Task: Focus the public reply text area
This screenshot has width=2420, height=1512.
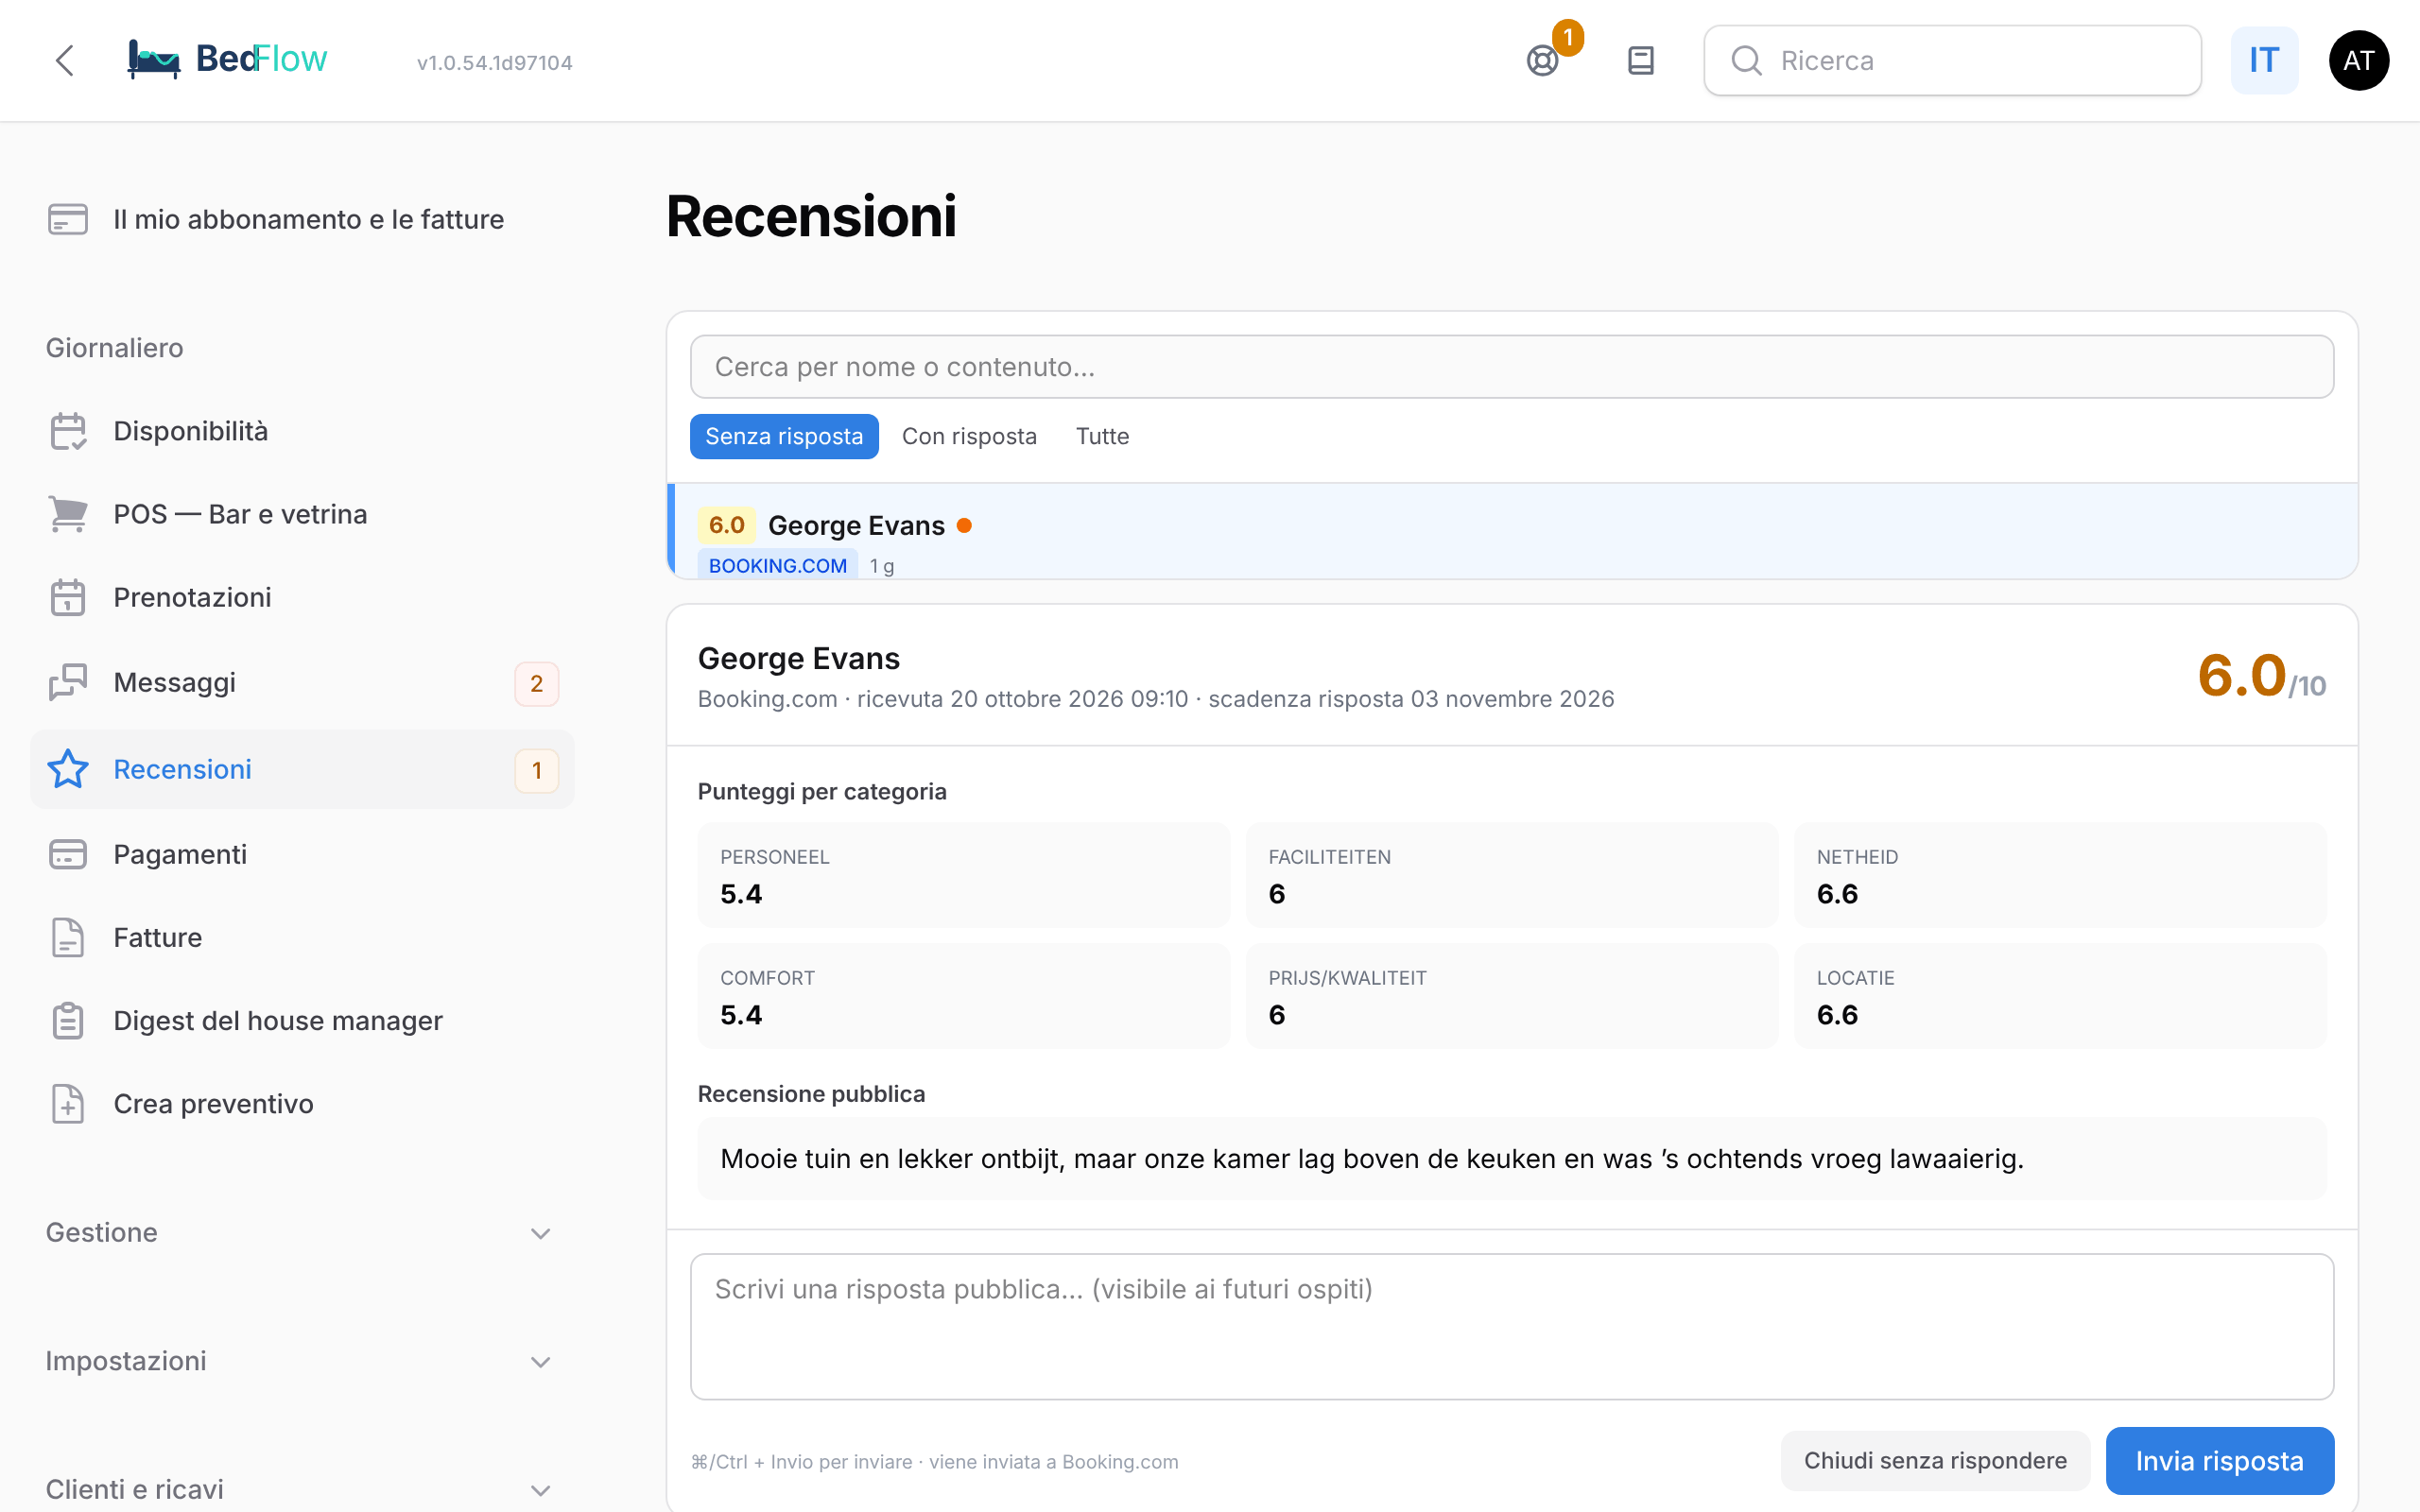Action: tap(1512, 1326)
